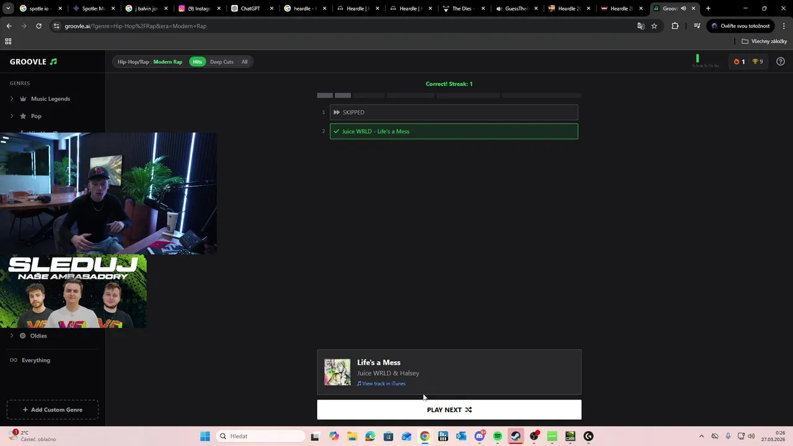Click the Life's a Mess album artwork

click(337, 372)
